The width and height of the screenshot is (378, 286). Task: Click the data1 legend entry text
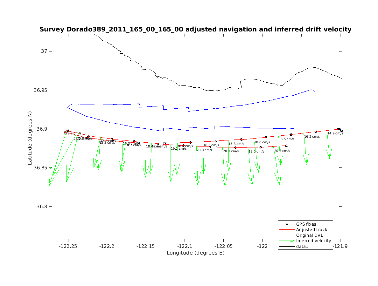[302, 247]
